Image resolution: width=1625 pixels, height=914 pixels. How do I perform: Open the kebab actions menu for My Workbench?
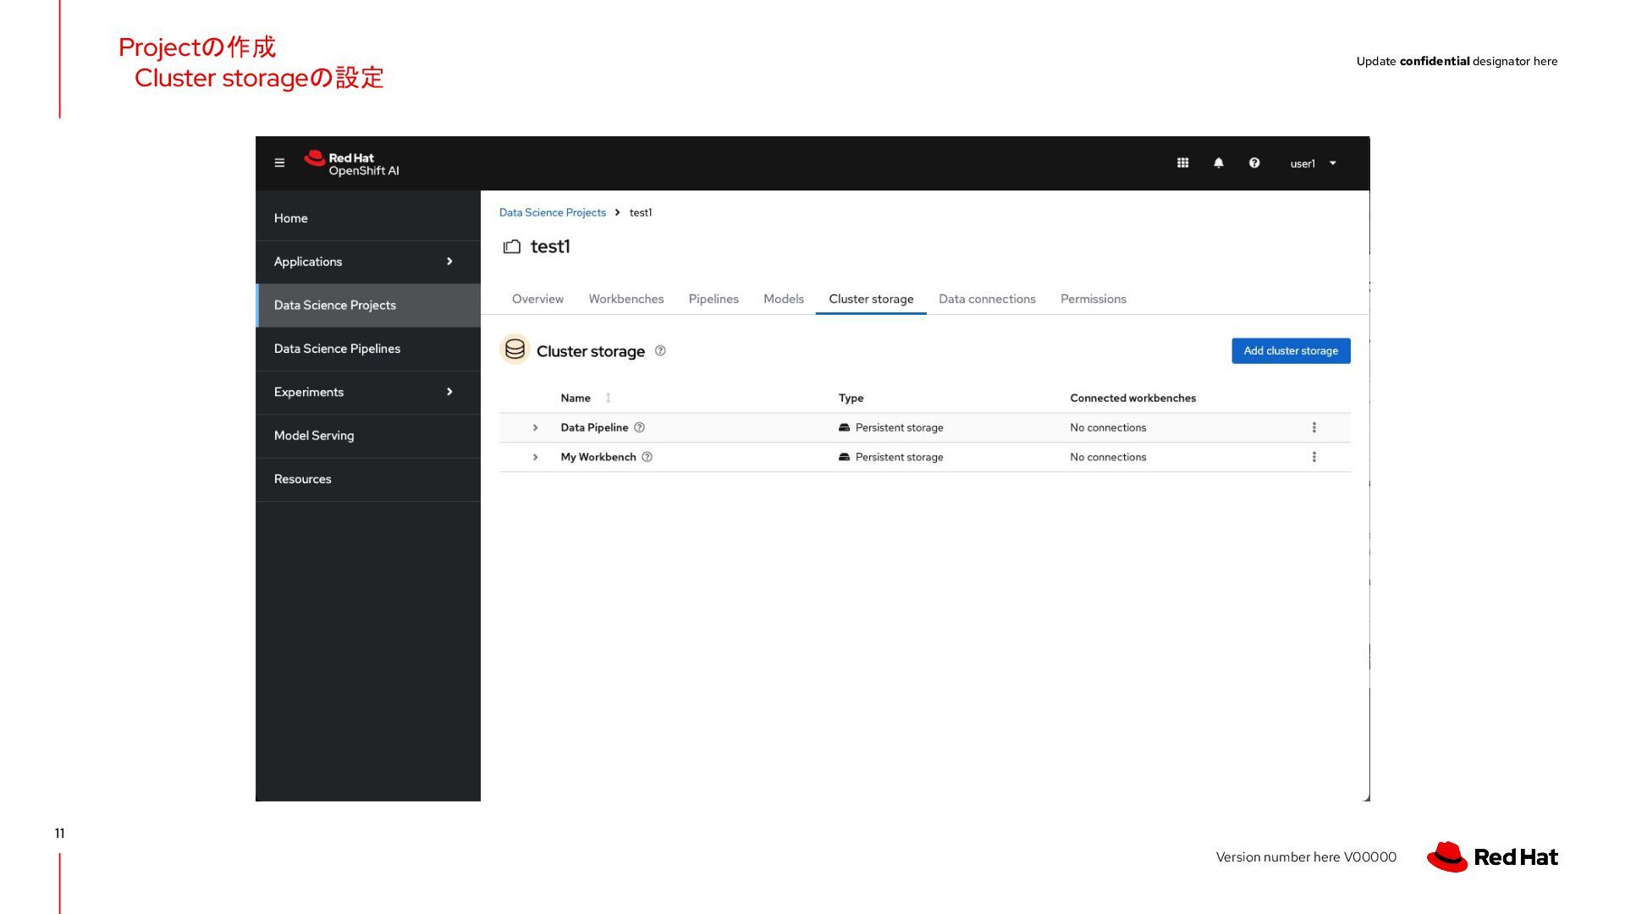click(1314, 457)
